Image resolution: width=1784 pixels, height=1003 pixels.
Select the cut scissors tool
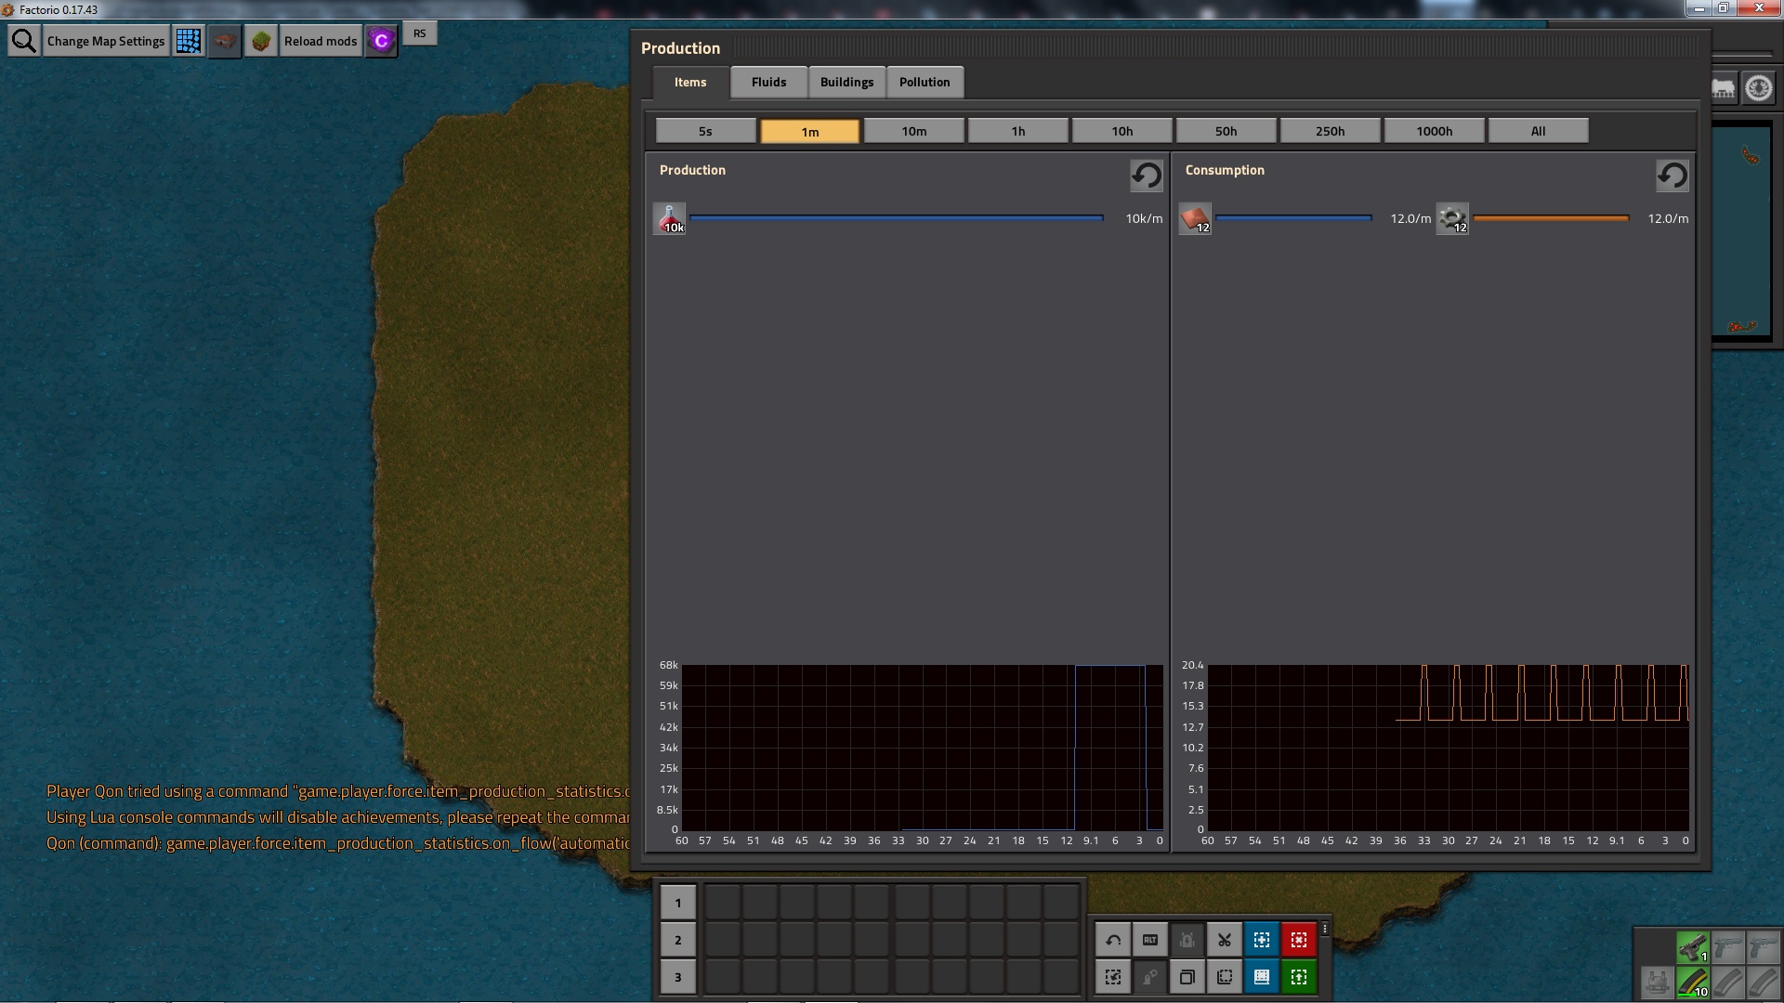[x=1224, y=940]
